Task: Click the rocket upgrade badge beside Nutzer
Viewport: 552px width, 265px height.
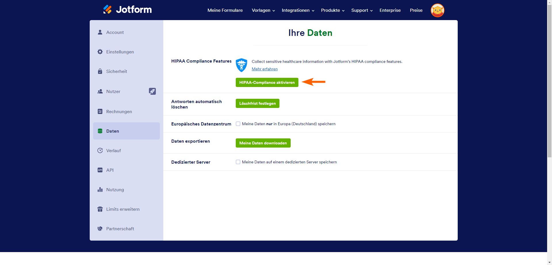Action: [x=152, y=91]
